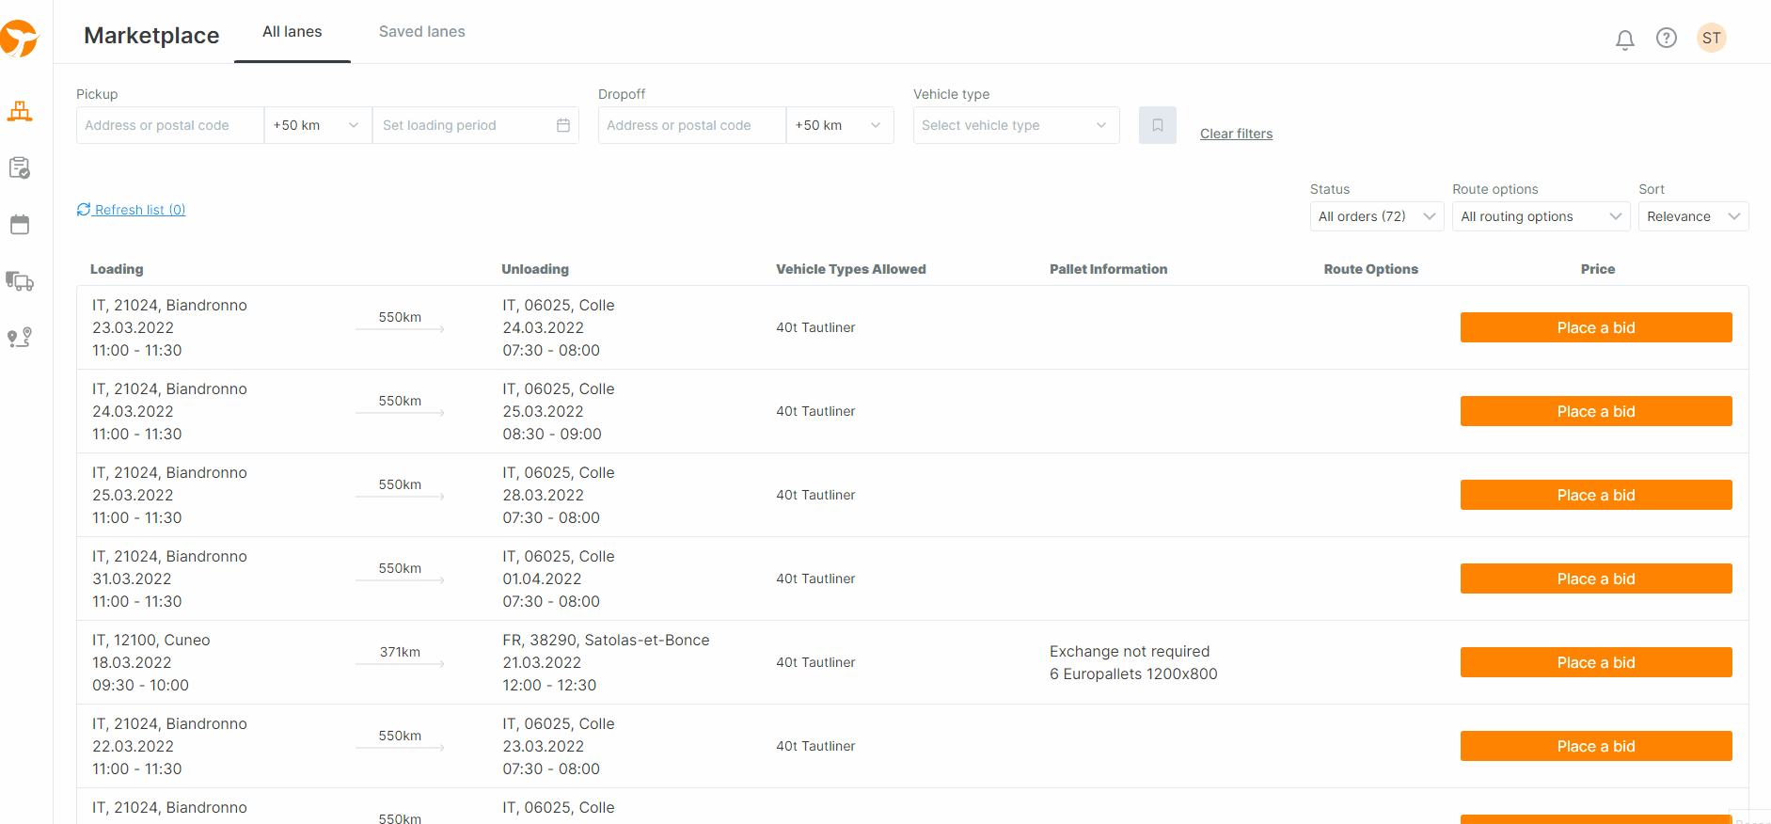Click FR, 38290, Satolas-et-Bonce unloading address

point(606,640)
